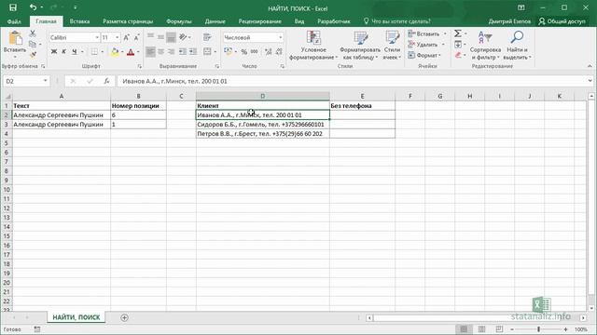Open Find and Select (Найти и выделить)
Image resolution: width=597 pixels, height=335 pixels.
pos(517,46)
